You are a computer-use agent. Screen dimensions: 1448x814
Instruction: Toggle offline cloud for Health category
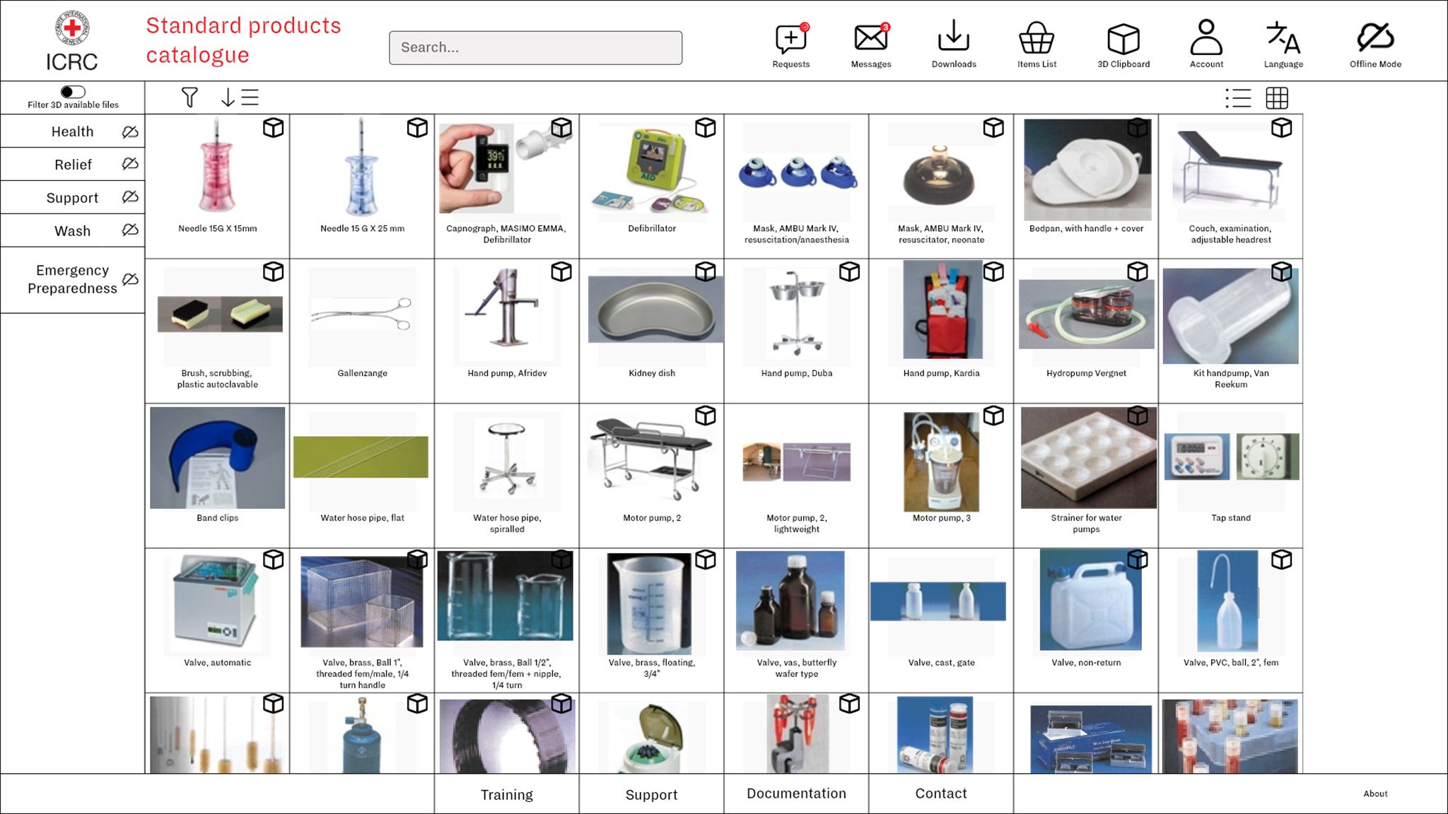pyautogui.click(x=130, y=132)
